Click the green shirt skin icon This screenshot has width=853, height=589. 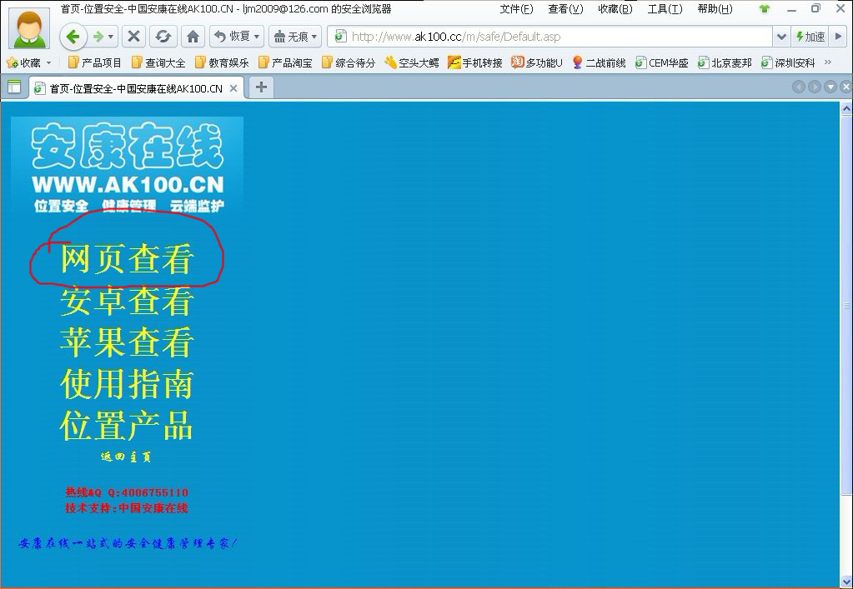click(x=765, y=8)
